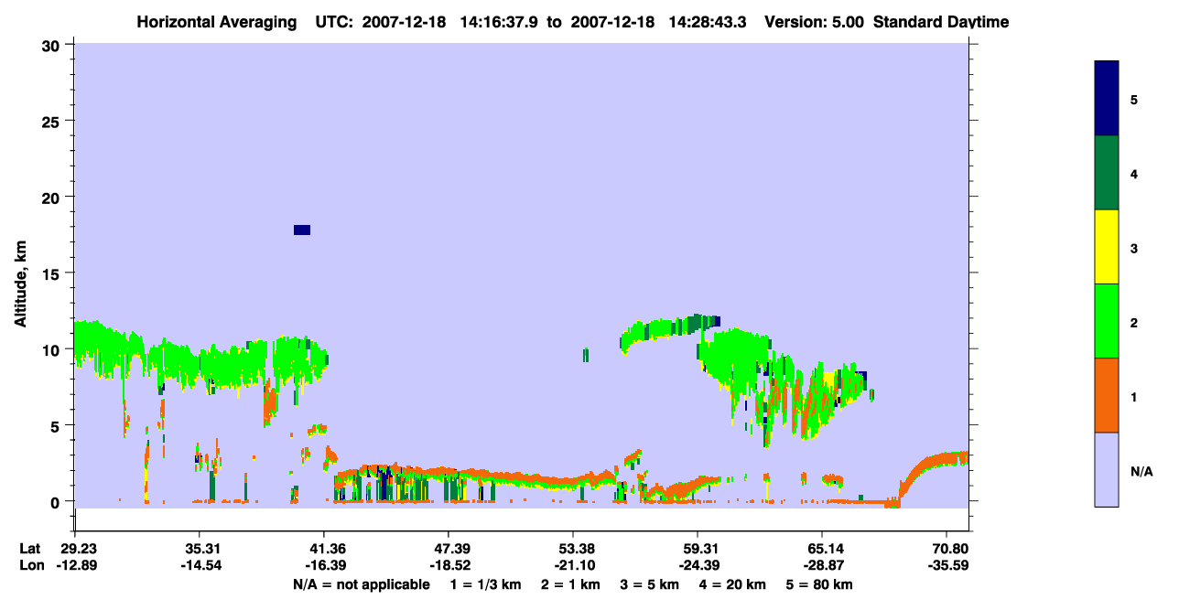Image resolution: width=1190 pixels, height=610 pixels.
Task: Click the '1 = 1/3 km' caption
Action: [484, 584]
